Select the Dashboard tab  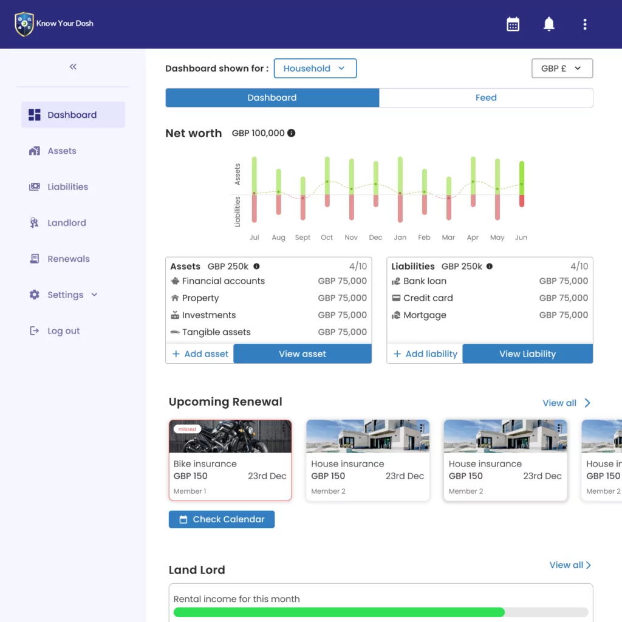tap(272, 98)
